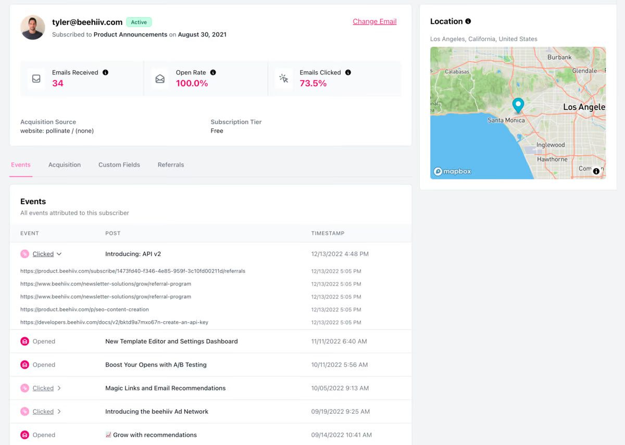Click New Template Editor and Settings Dashboard post

(171, 341)
